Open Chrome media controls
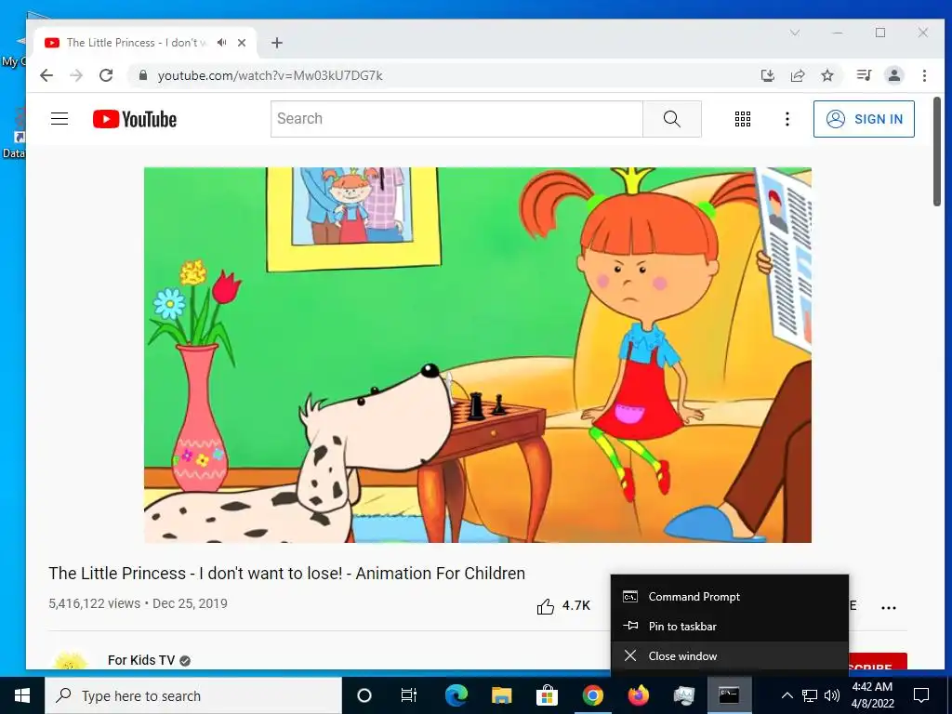Viewport: 952px width, 714px height. pyautogui.click(x=864, y=75)
